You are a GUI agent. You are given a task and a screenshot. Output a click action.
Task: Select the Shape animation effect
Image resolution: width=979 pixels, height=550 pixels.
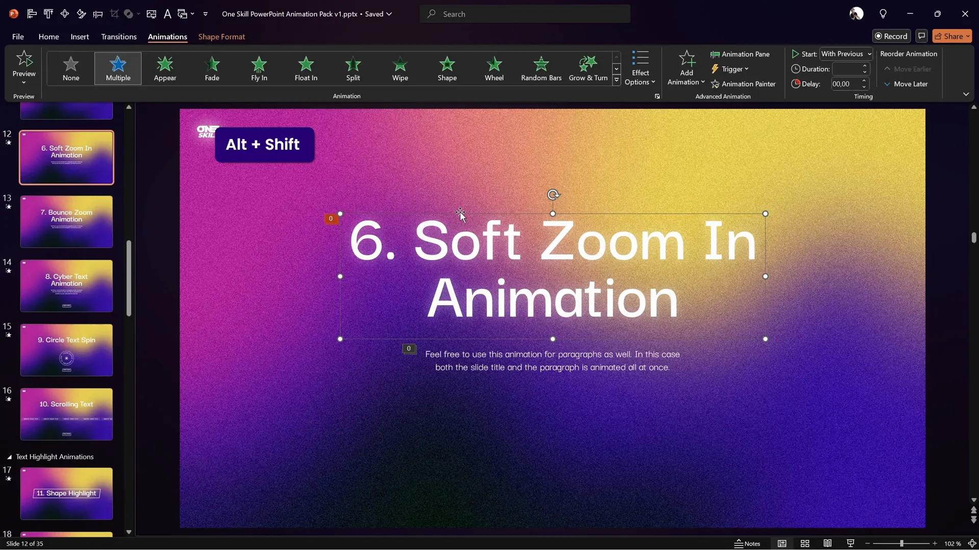pos(447,68)
